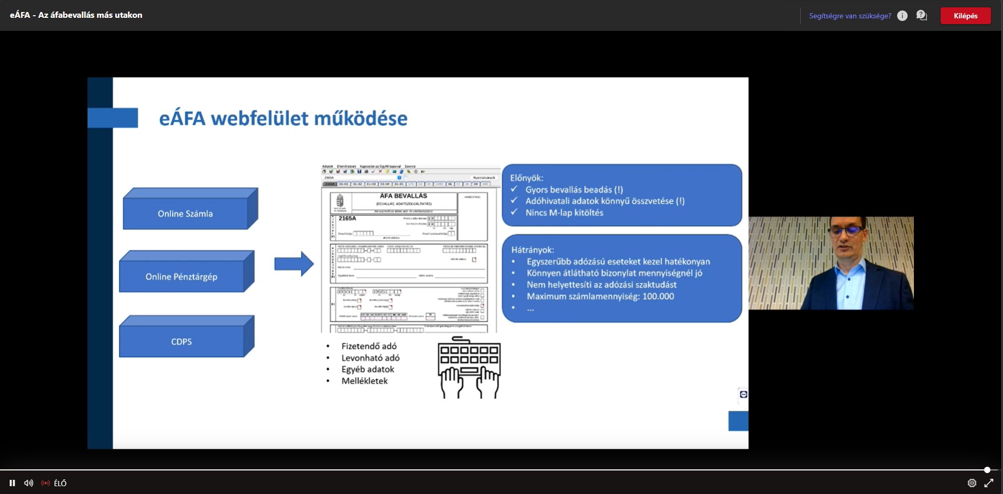Click the Online Pénztárgép block
The image size is (1003, 494).
tap(181, 276)
